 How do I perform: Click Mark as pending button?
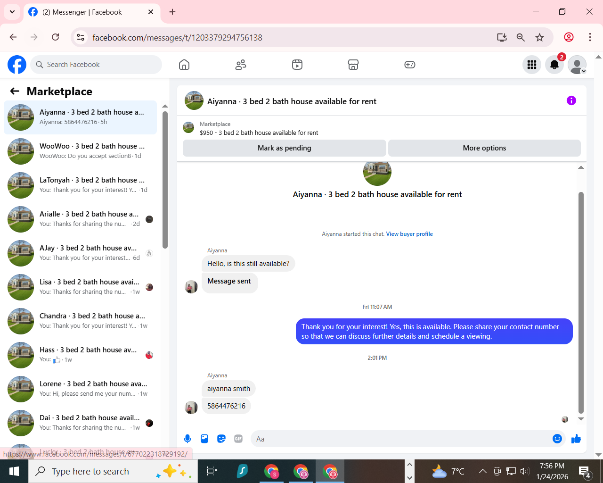pos(285,148)
